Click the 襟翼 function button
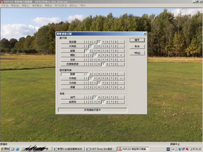The image size is (203, 152). [73, 87]
